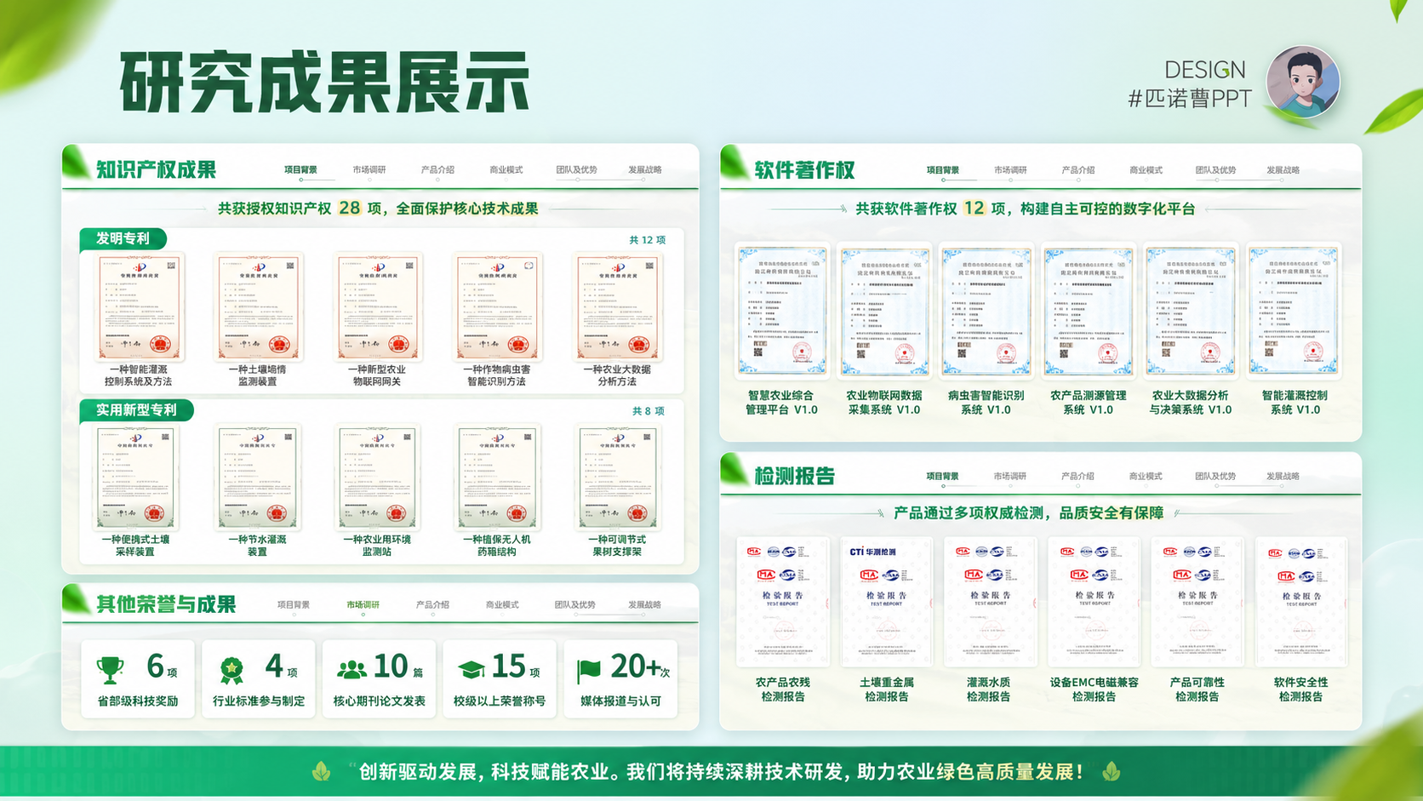Open the 一种农业用环境监测站 patent certificate
The height and width of the screenshot is (801, 1423).
(377, 478)
